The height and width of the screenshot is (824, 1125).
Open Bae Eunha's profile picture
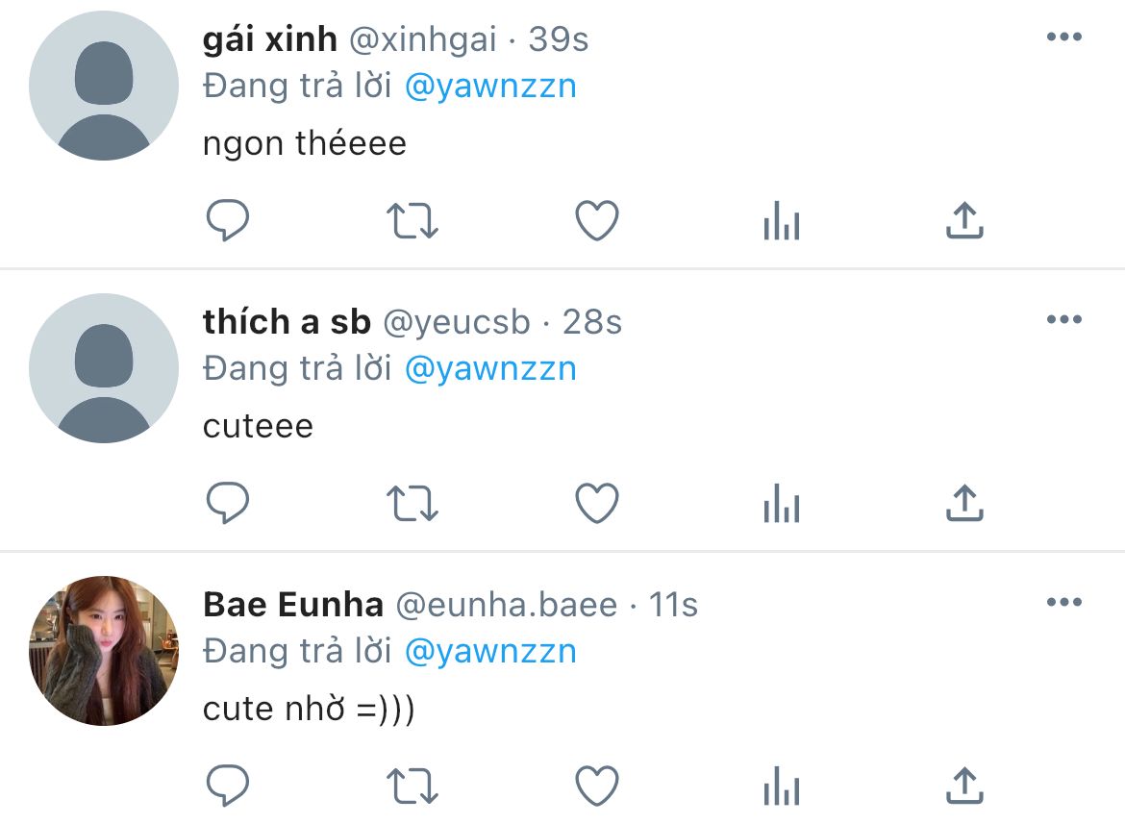[104, 651]
